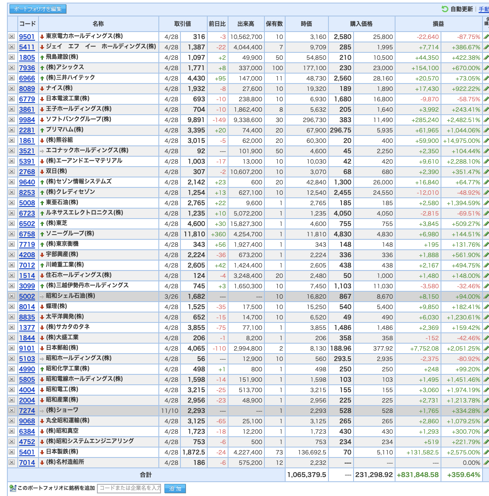Click the 追加 button
Image resolution: width=489 pixels, height=496 pixels.
[175, 488]
